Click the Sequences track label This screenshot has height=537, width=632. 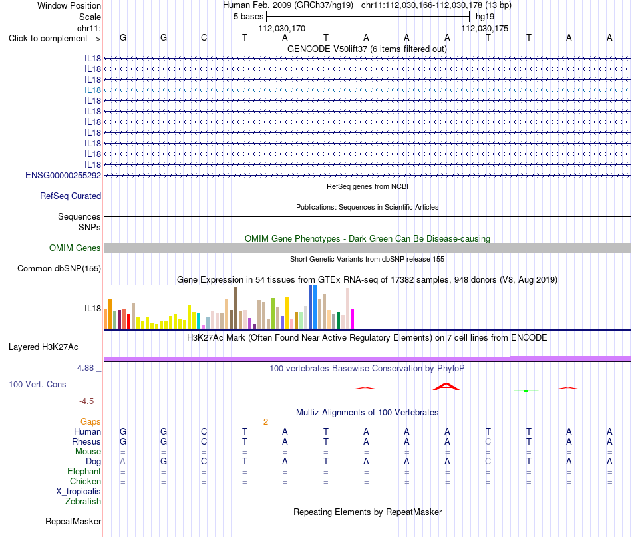[x=79, y=216]
